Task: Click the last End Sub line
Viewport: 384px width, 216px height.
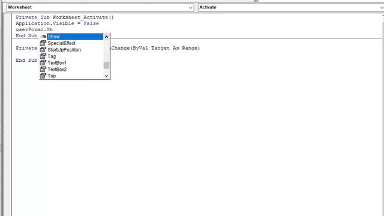Action: [26, 60]
